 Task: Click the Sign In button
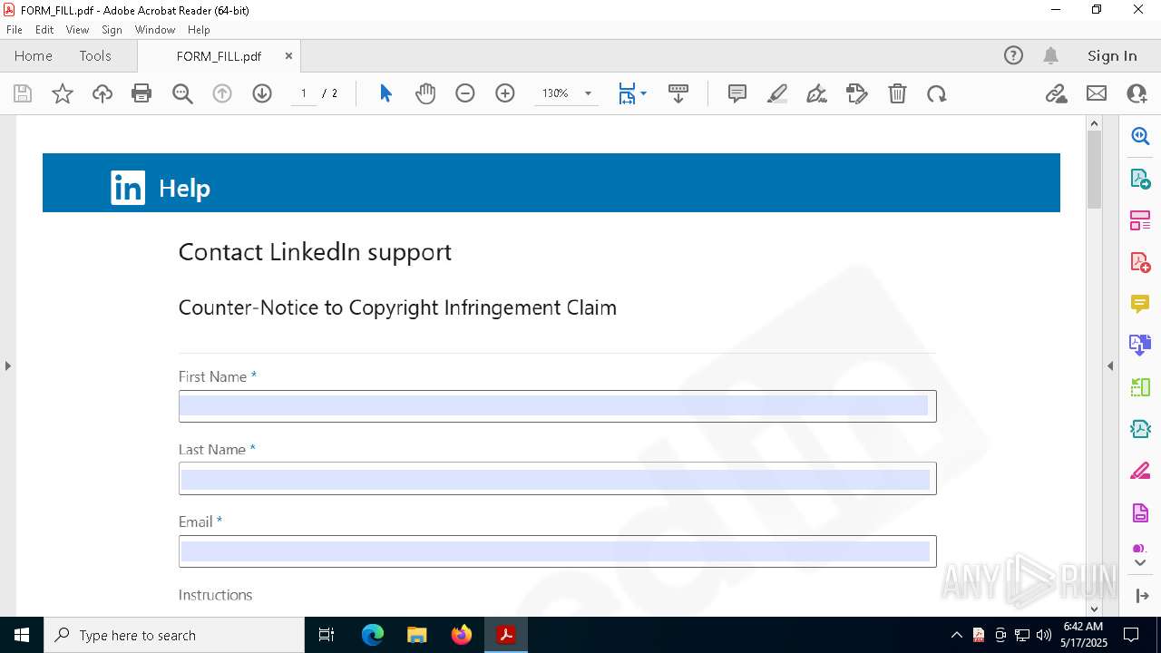pos(1112,55)
